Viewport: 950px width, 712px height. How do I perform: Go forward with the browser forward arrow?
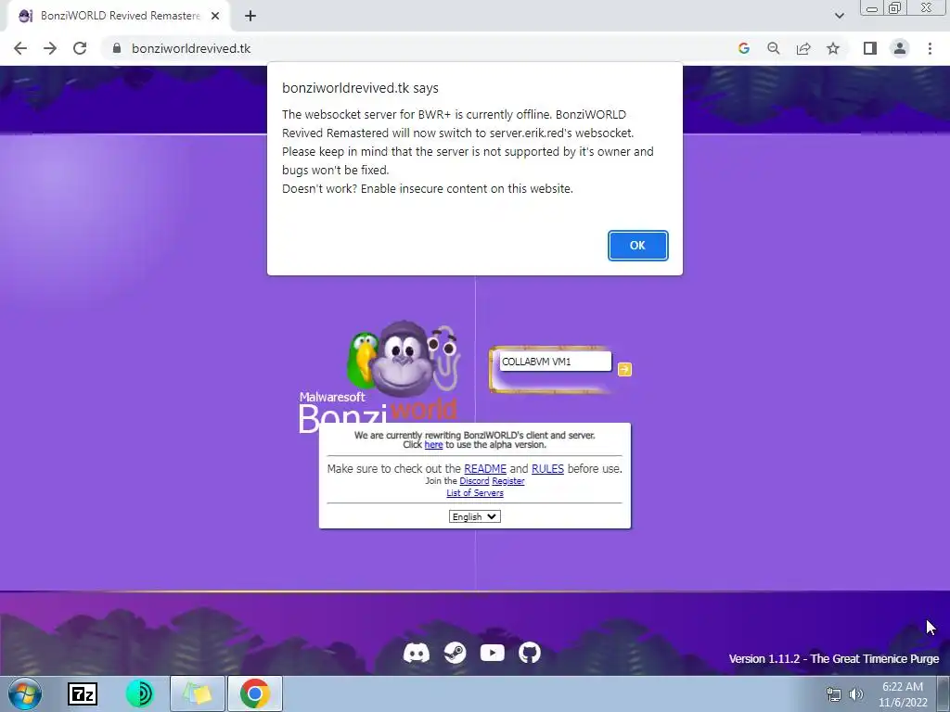[x=50, y=48]
